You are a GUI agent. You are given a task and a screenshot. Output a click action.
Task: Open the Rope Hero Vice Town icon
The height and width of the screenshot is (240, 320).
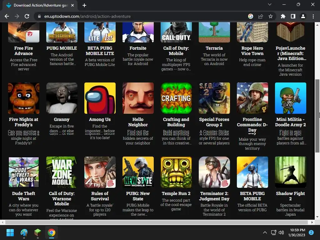pyautogui.click(x=252, y=32)
